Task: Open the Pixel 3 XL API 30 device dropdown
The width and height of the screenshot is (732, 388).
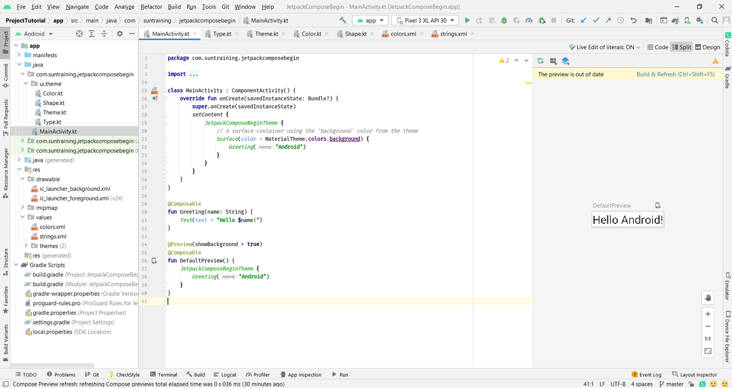Action: pos(425,20)
